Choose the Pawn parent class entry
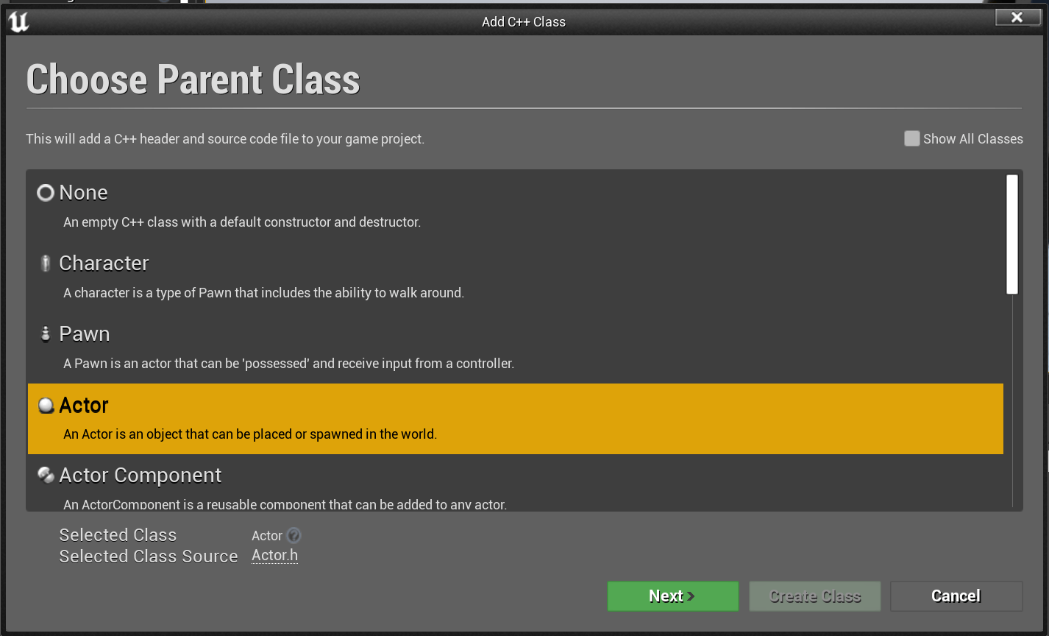Viewport: 1049px width, 636px height. tap(516, 348)
